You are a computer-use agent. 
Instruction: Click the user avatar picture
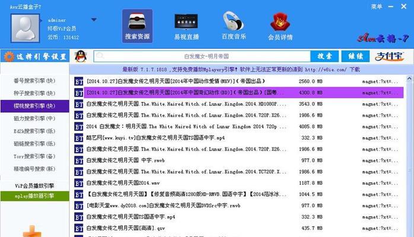click(25, 28)
